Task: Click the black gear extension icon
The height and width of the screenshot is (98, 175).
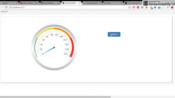Action: click(155, 7)
